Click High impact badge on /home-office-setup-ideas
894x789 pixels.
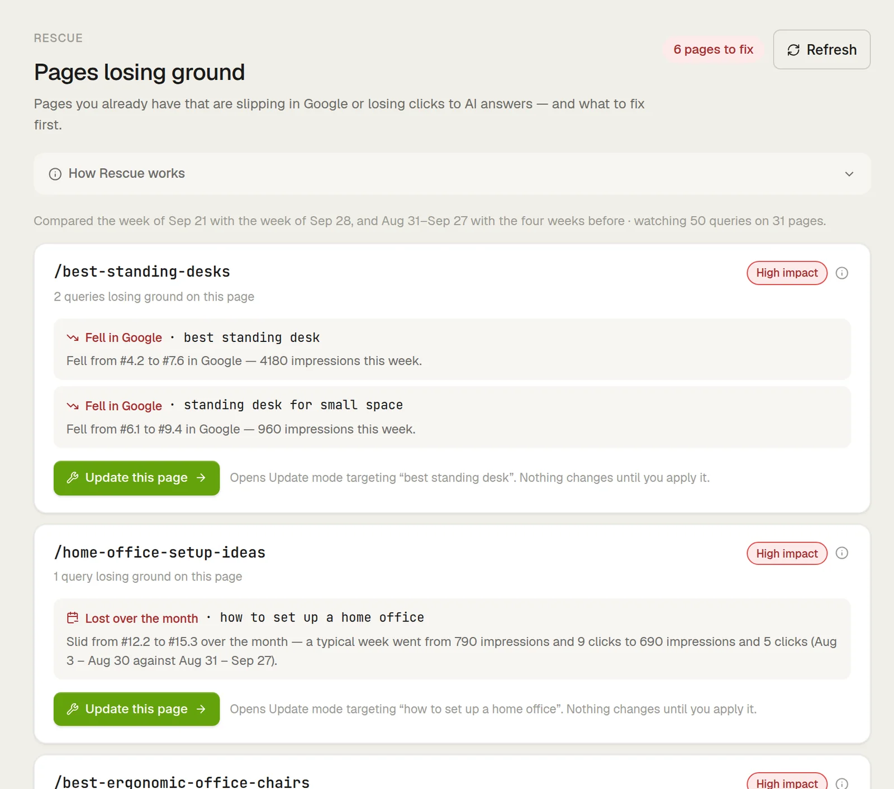pos(787,554)
